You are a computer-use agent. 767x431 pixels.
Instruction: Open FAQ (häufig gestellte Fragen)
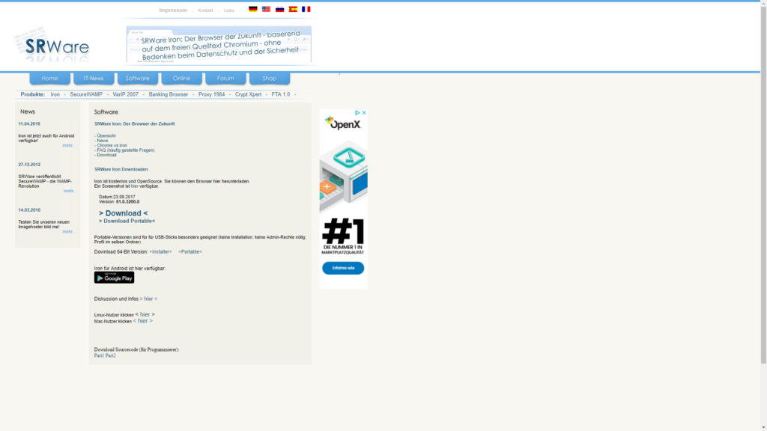pyautogui.click(x=126, y=150)
